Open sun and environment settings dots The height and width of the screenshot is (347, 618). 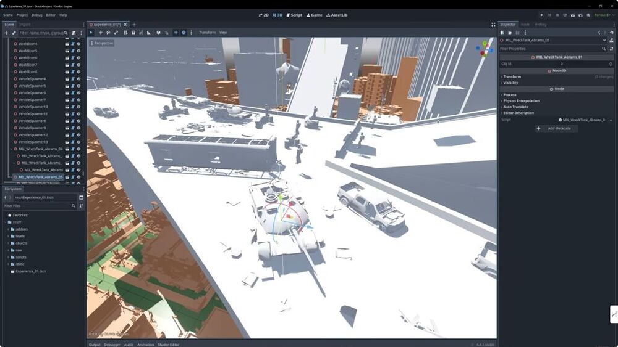[192, 33]
